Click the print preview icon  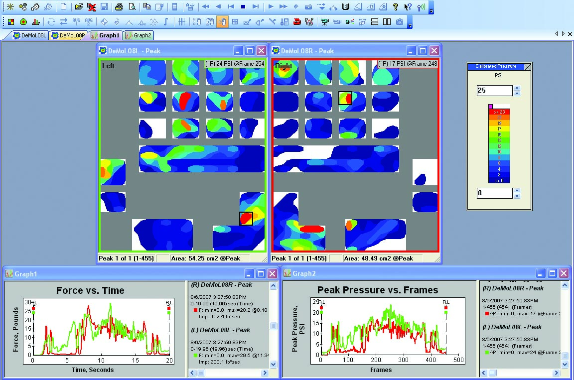coord(133,7)
